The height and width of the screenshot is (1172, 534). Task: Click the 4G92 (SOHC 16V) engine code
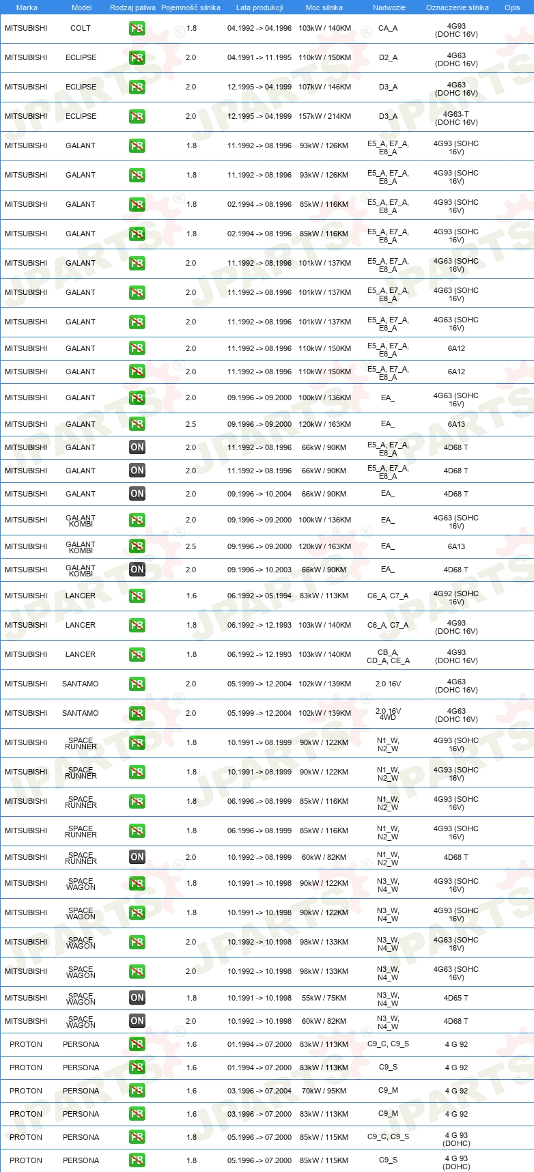point(456,598)
